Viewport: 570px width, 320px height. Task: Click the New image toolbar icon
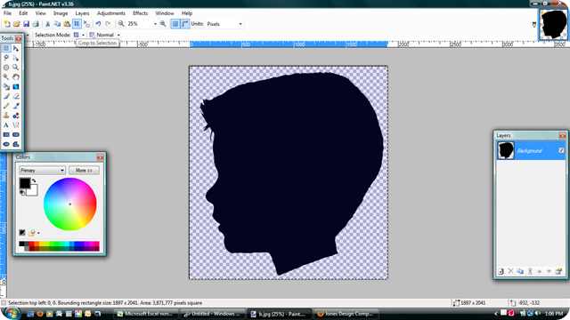point(7,24)
